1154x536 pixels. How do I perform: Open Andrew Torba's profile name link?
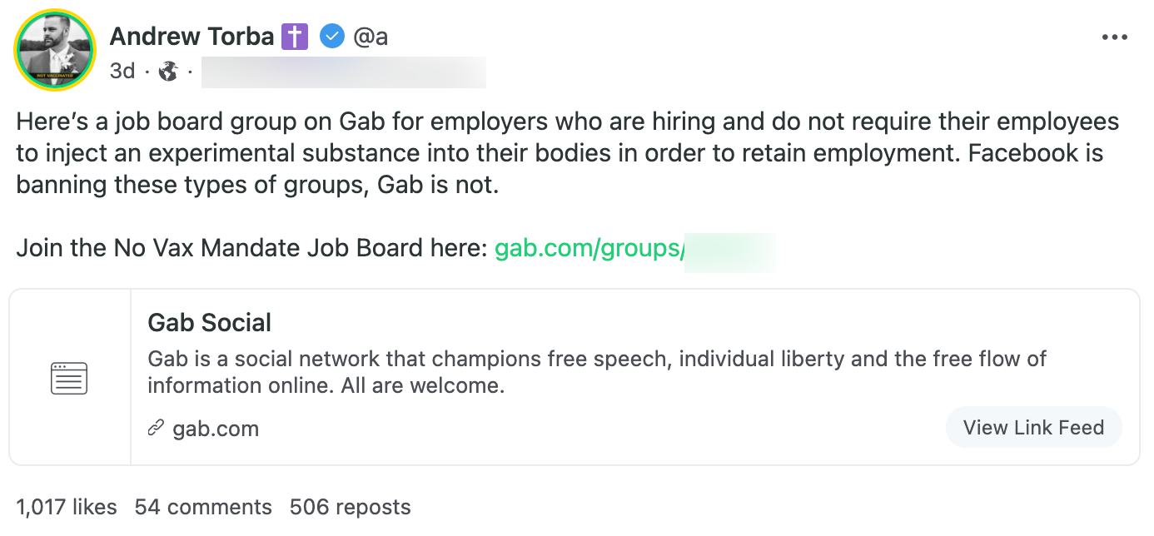(x=192, y=37)
